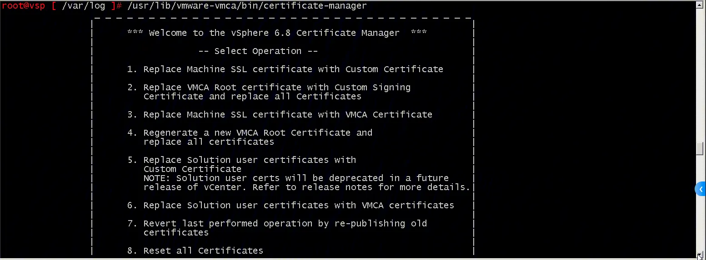Click the scrollbar down arrow
The height and width of the screenshot is (260, 706).
point(700,255)
